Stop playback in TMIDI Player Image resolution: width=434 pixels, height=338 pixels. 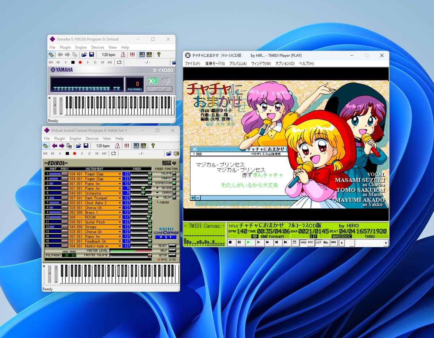click(230, 242)
